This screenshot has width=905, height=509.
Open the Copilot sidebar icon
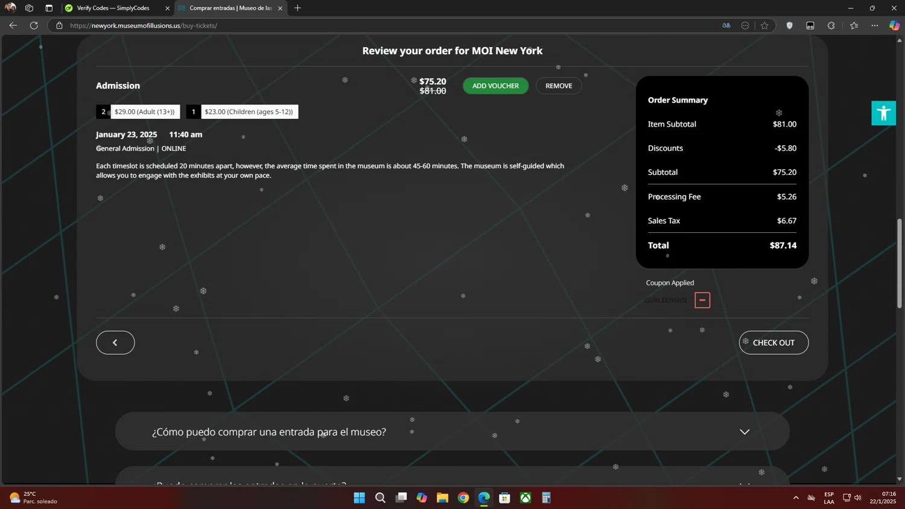coord(894,25)
